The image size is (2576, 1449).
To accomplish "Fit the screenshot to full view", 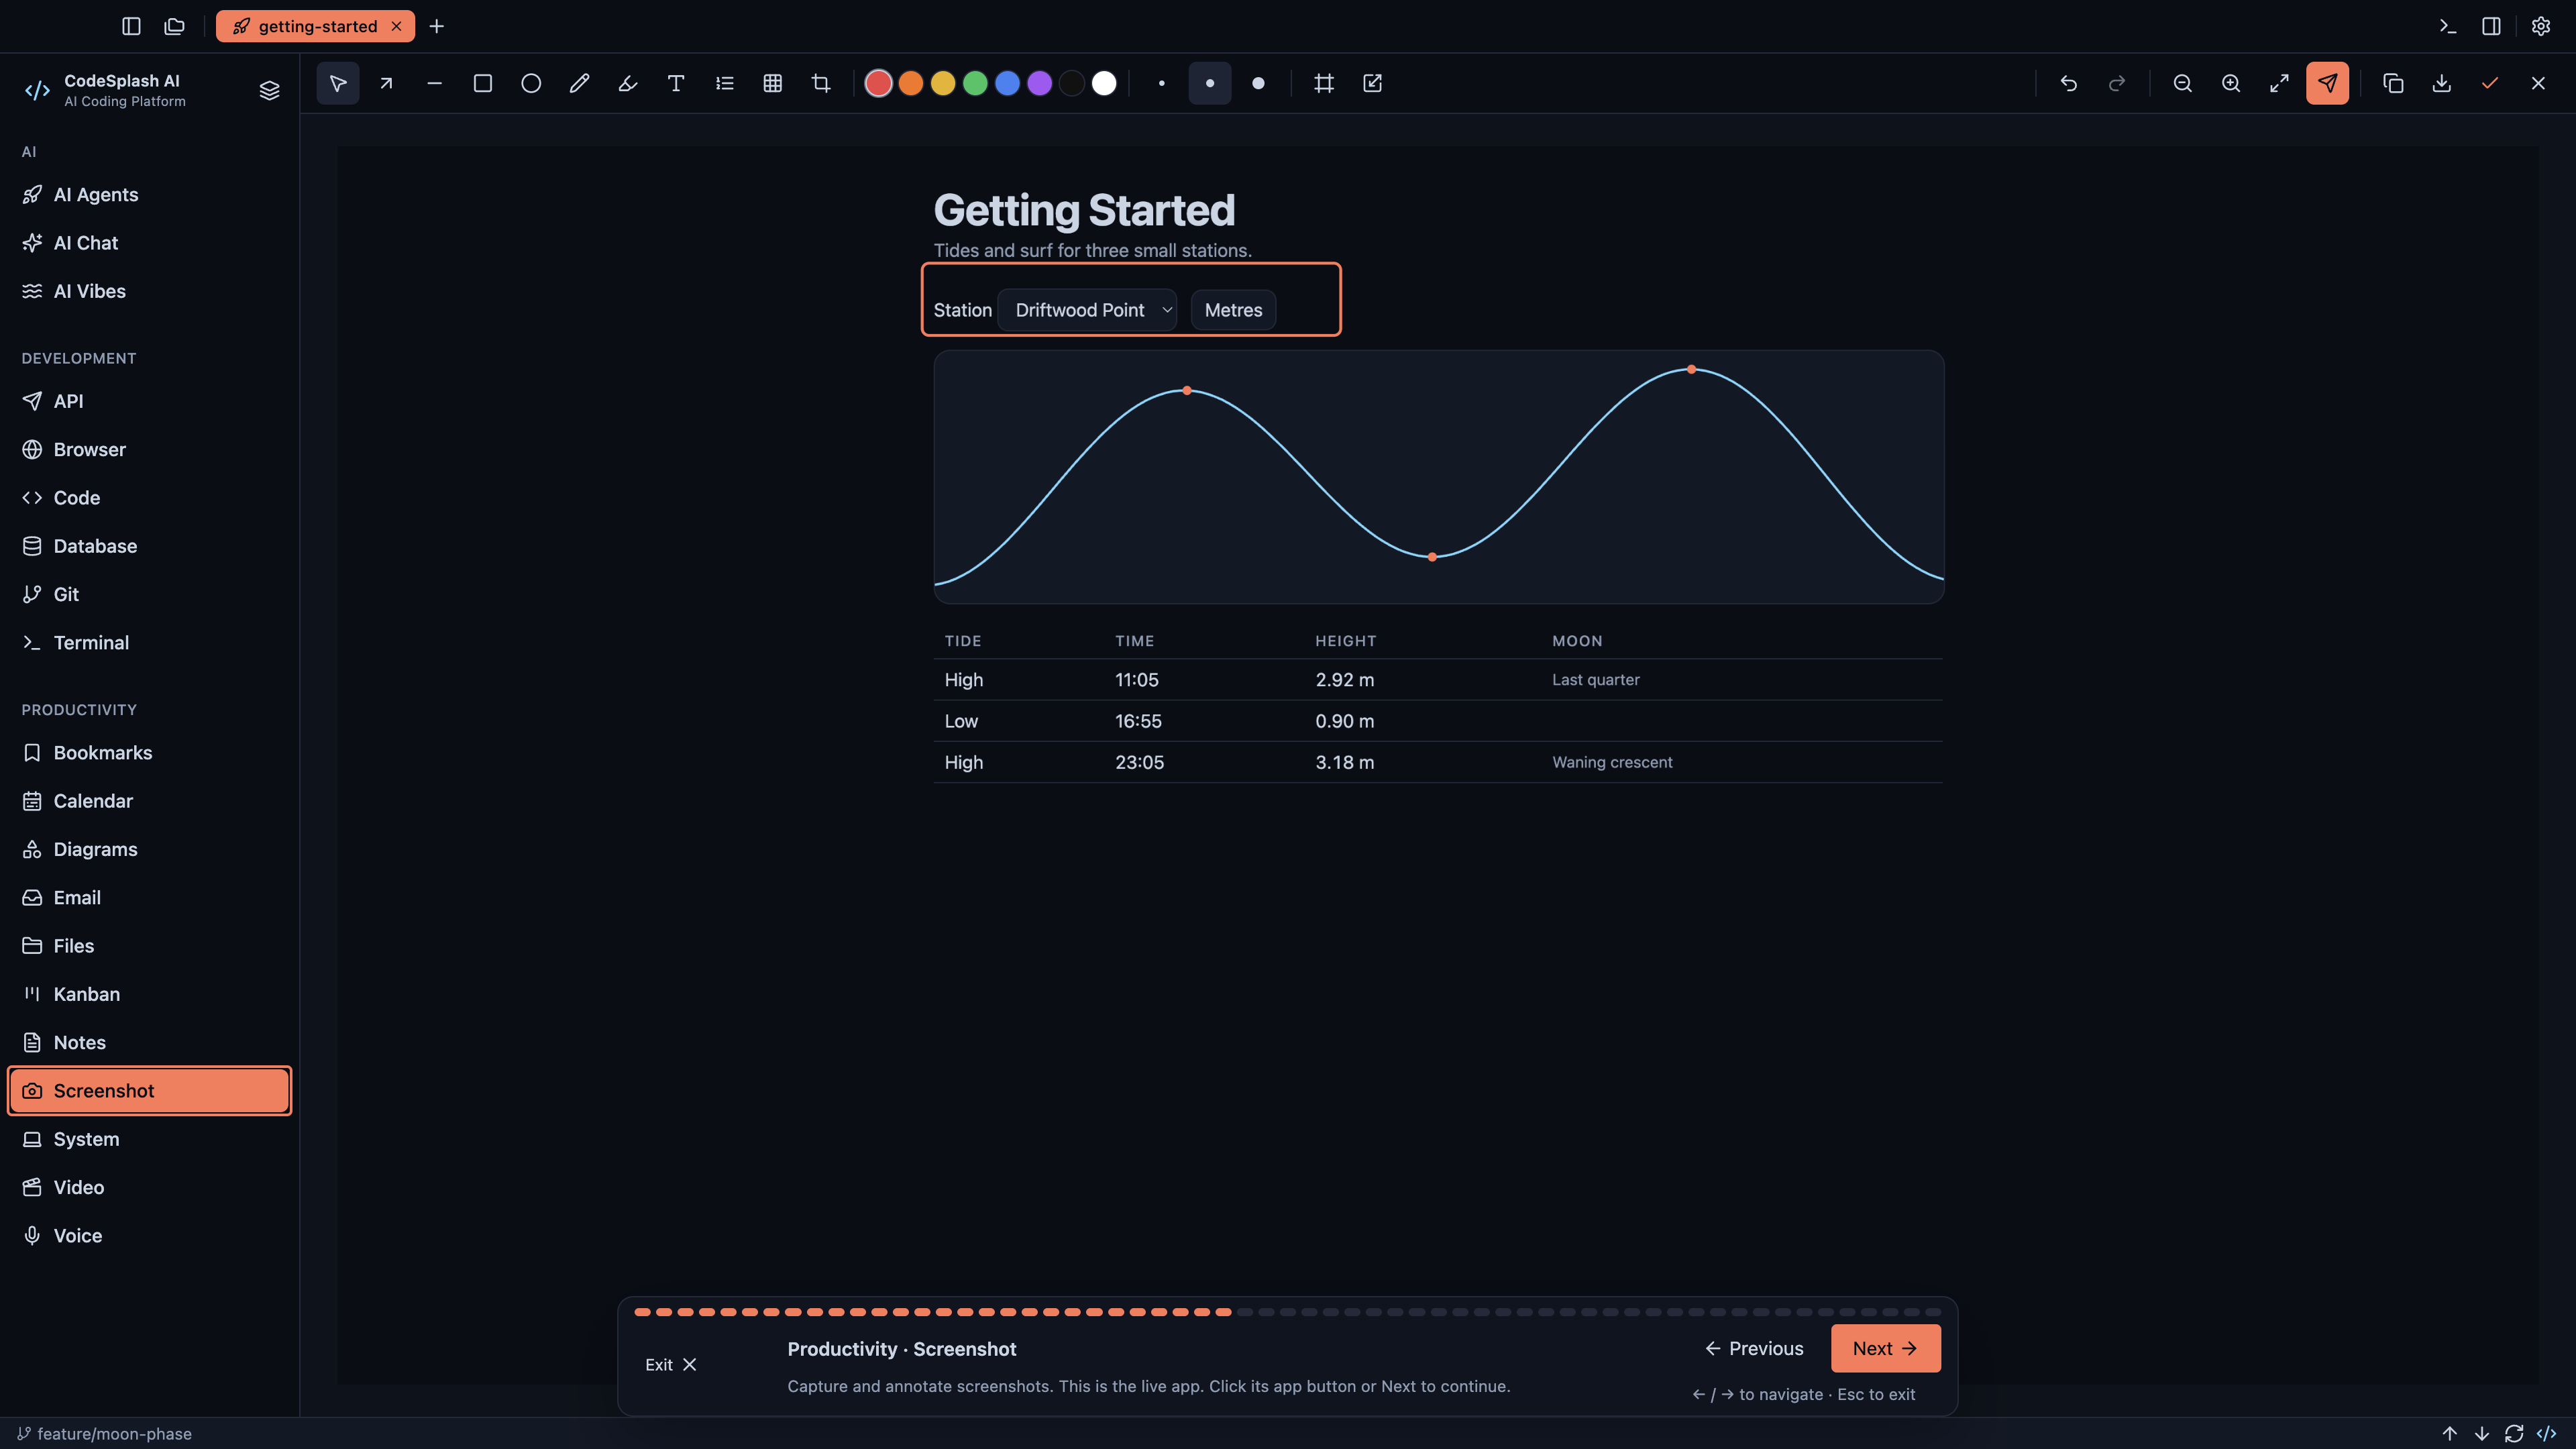I will point(2279,83).
